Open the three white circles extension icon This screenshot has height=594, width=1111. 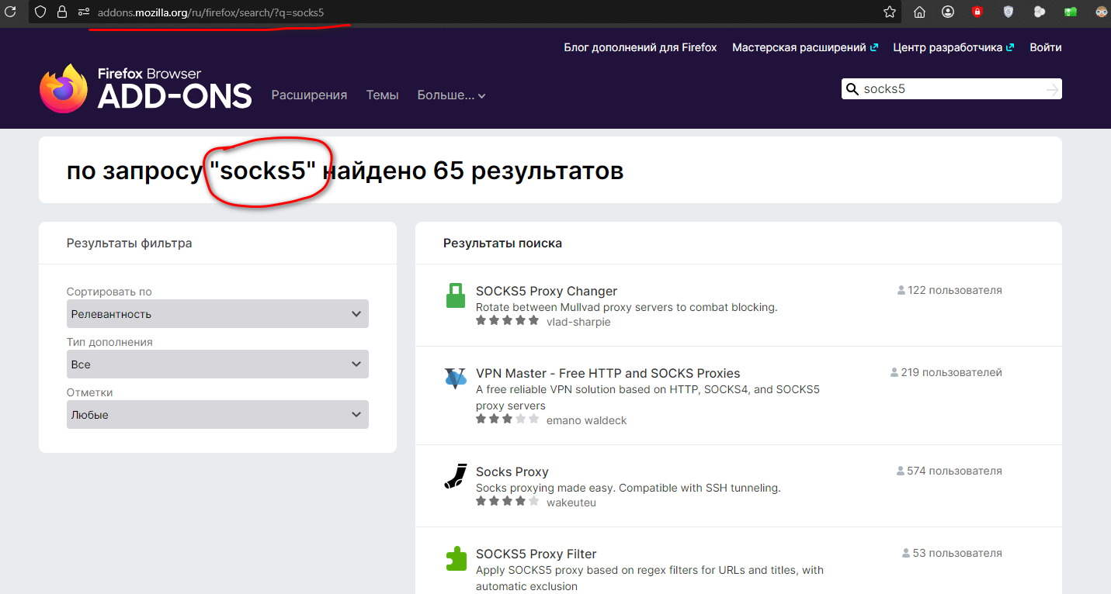pyautogui.click(x=1040, y=12)
